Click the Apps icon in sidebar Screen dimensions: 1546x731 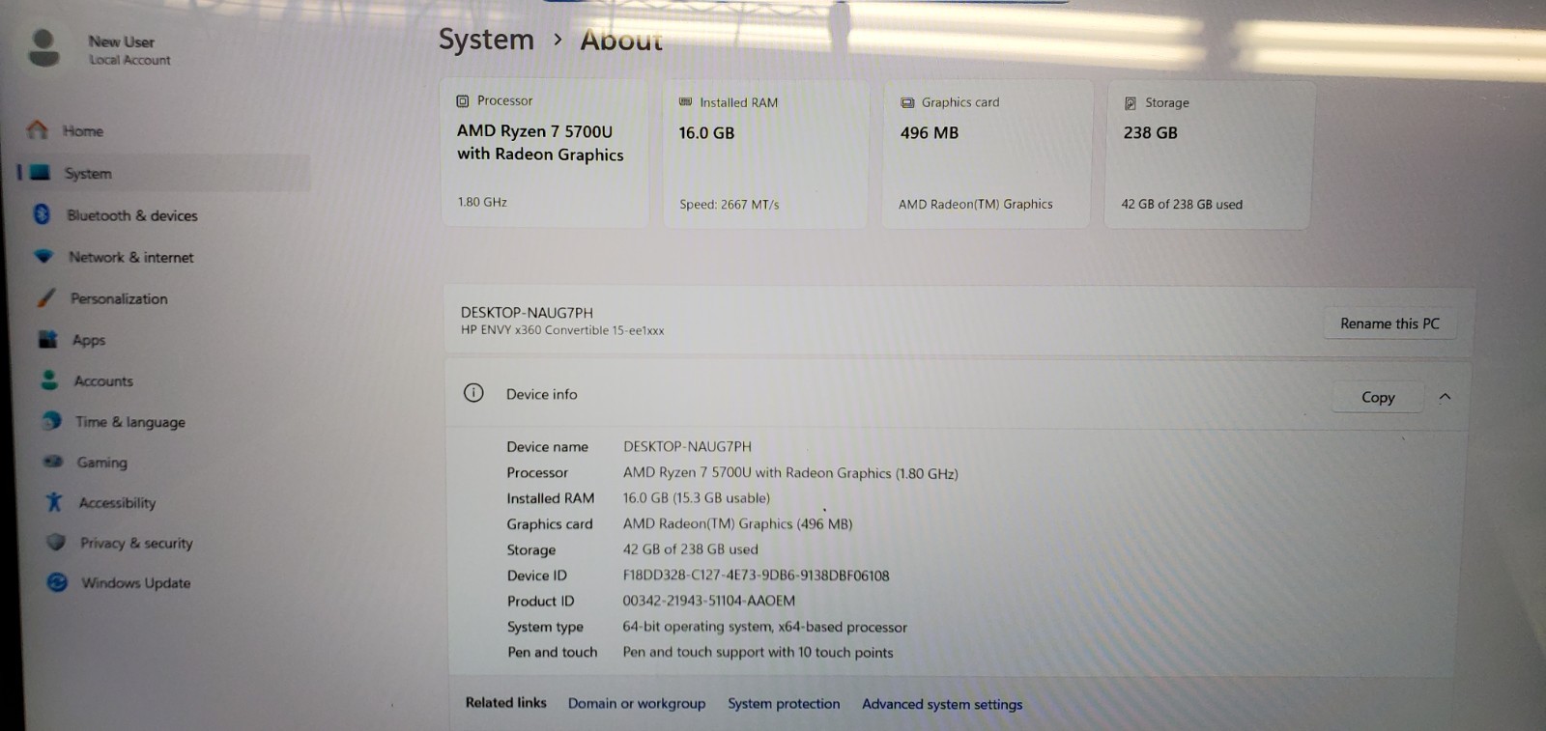(x=47, y=339)
